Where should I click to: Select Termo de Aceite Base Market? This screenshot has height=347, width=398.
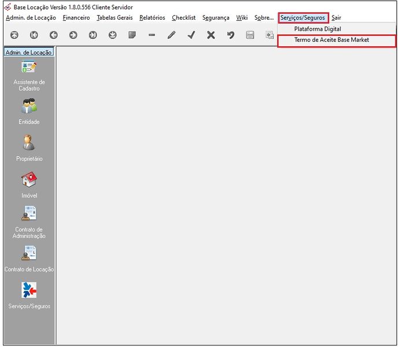pos(331,40)
